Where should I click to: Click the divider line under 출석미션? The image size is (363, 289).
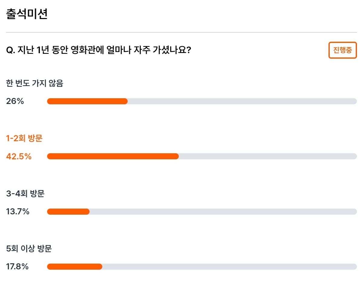click(x=181, y=32)
